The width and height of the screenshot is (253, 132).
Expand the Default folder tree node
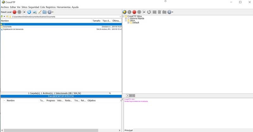point(128,23)
